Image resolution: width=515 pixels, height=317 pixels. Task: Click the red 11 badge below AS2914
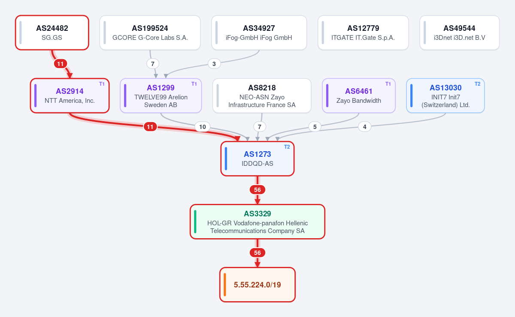(150, 127)
